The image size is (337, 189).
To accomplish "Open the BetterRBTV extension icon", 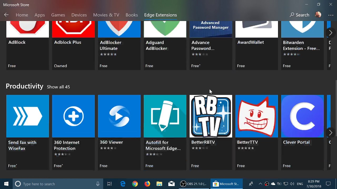I will point(211,116).
